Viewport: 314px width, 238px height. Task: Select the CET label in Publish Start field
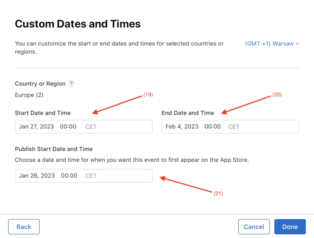click(x=91, y=176)
